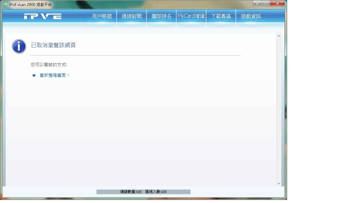Viewport: 361px width, 203px height.
Task: Click the blue information icon
Action: [x=19, y=46]
